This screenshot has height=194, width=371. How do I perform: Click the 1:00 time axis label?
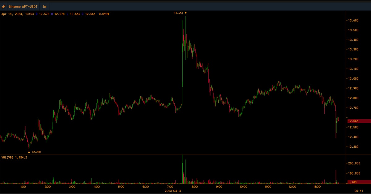coord(23,187)
